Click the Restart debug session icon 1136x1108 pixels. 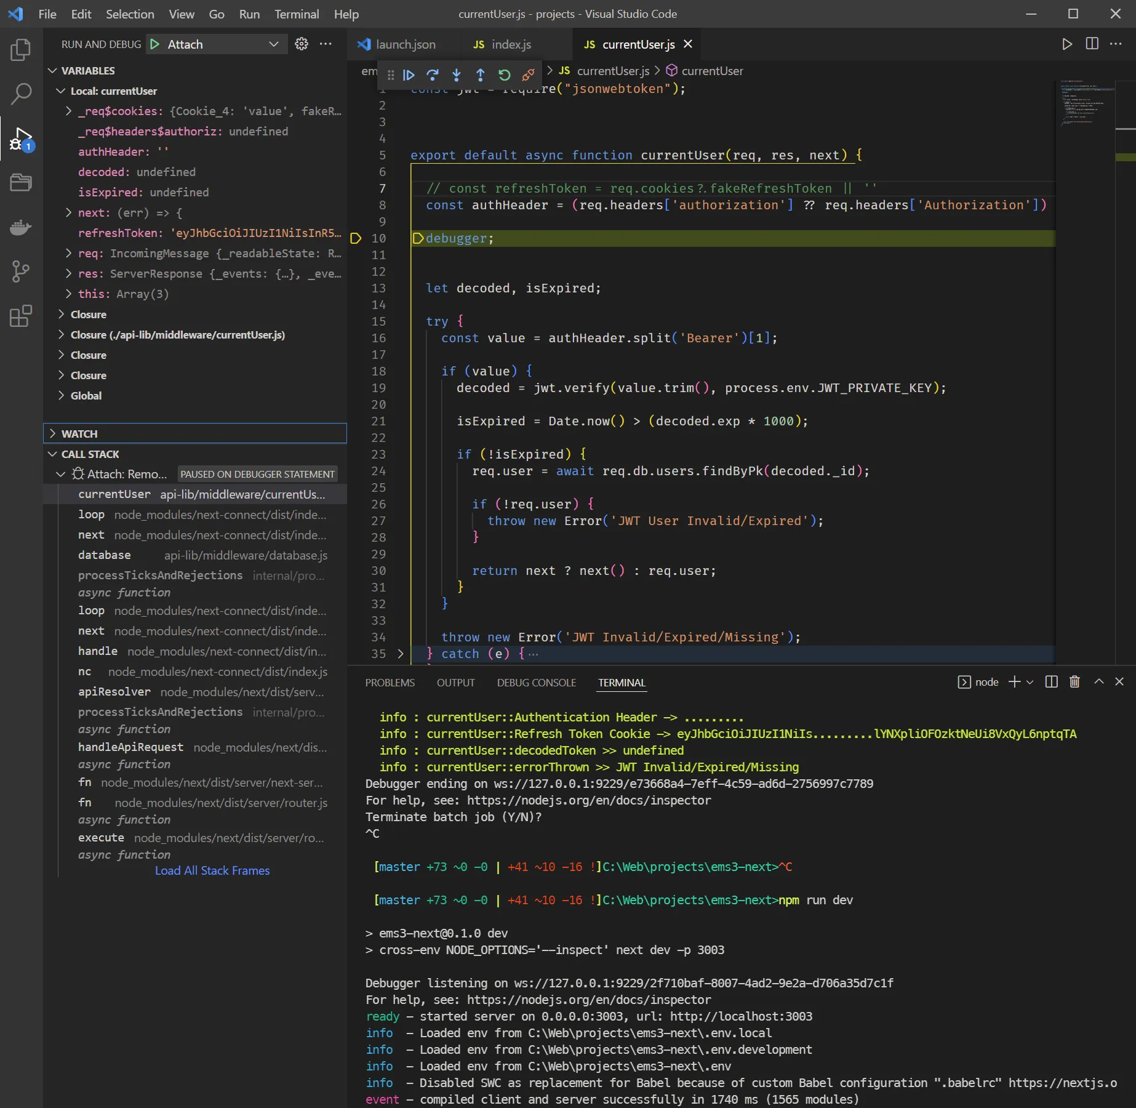(505, 75)
